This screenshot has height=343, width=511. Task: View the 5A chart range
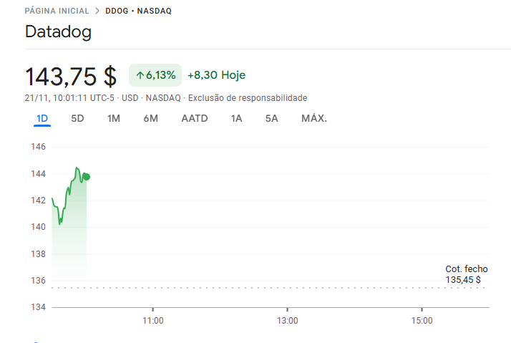click(x=271, y=118)
